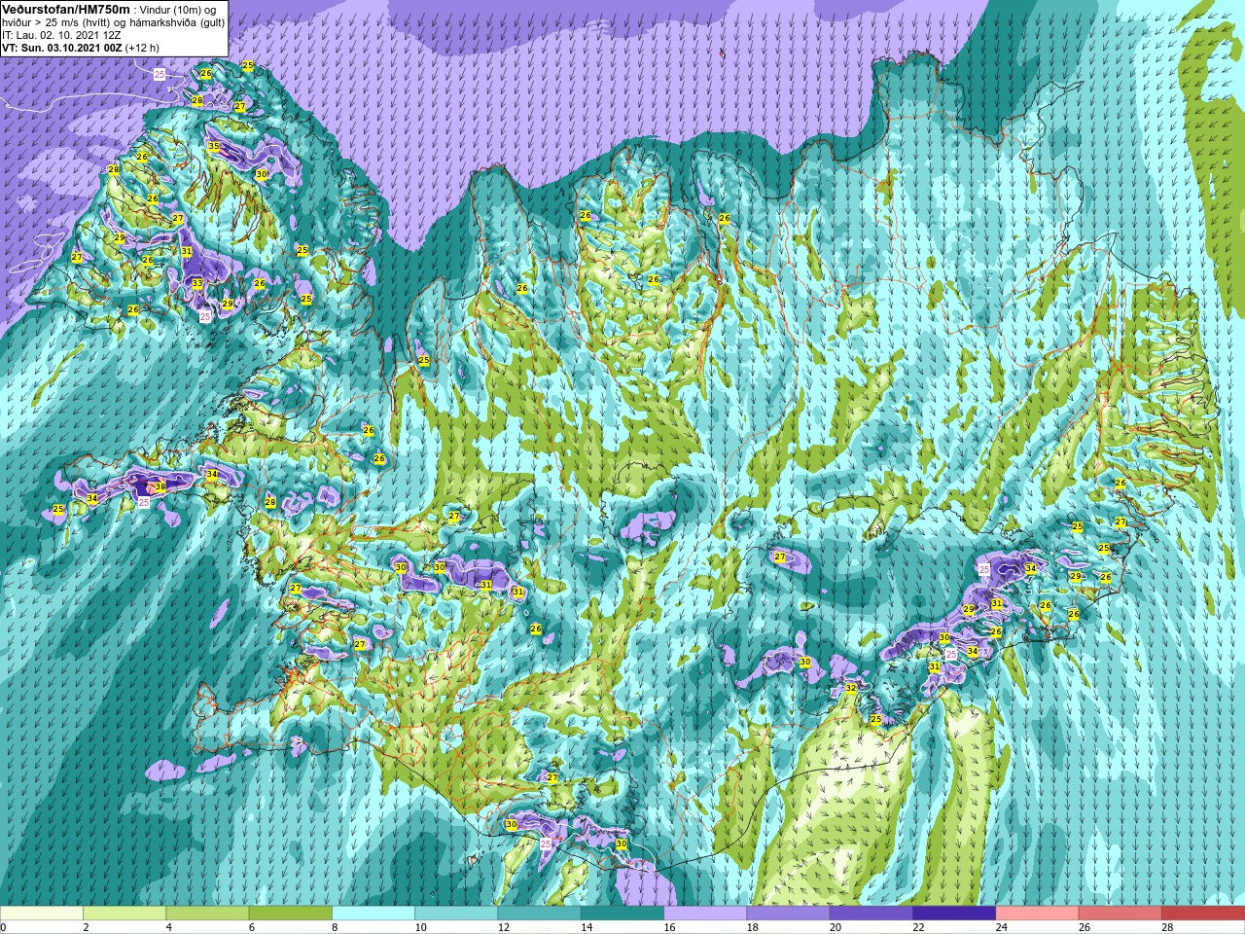Image resolution: width=1245 pixels, height=934 pixels.
Task: Click the yellow '32' maximum gust label
Action: click(851, 688)
